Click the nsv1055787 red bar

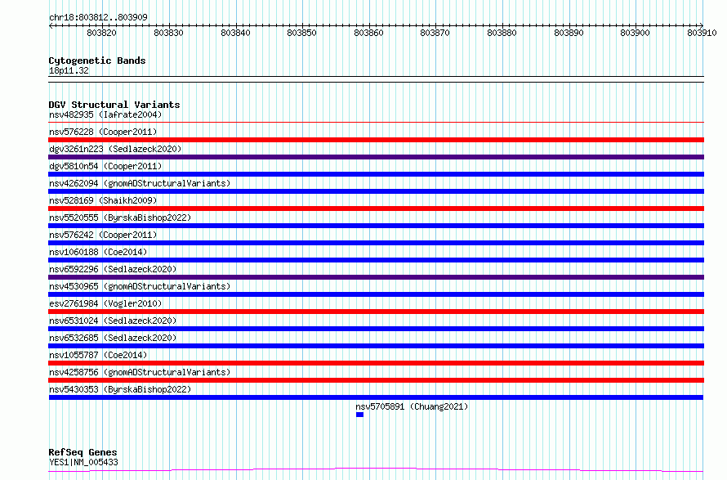[376, 363]
